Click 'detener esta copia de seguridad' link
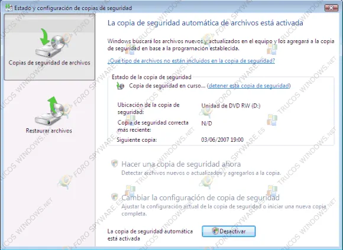The width and height of the screenshot is (343, 250). (249, 86)
